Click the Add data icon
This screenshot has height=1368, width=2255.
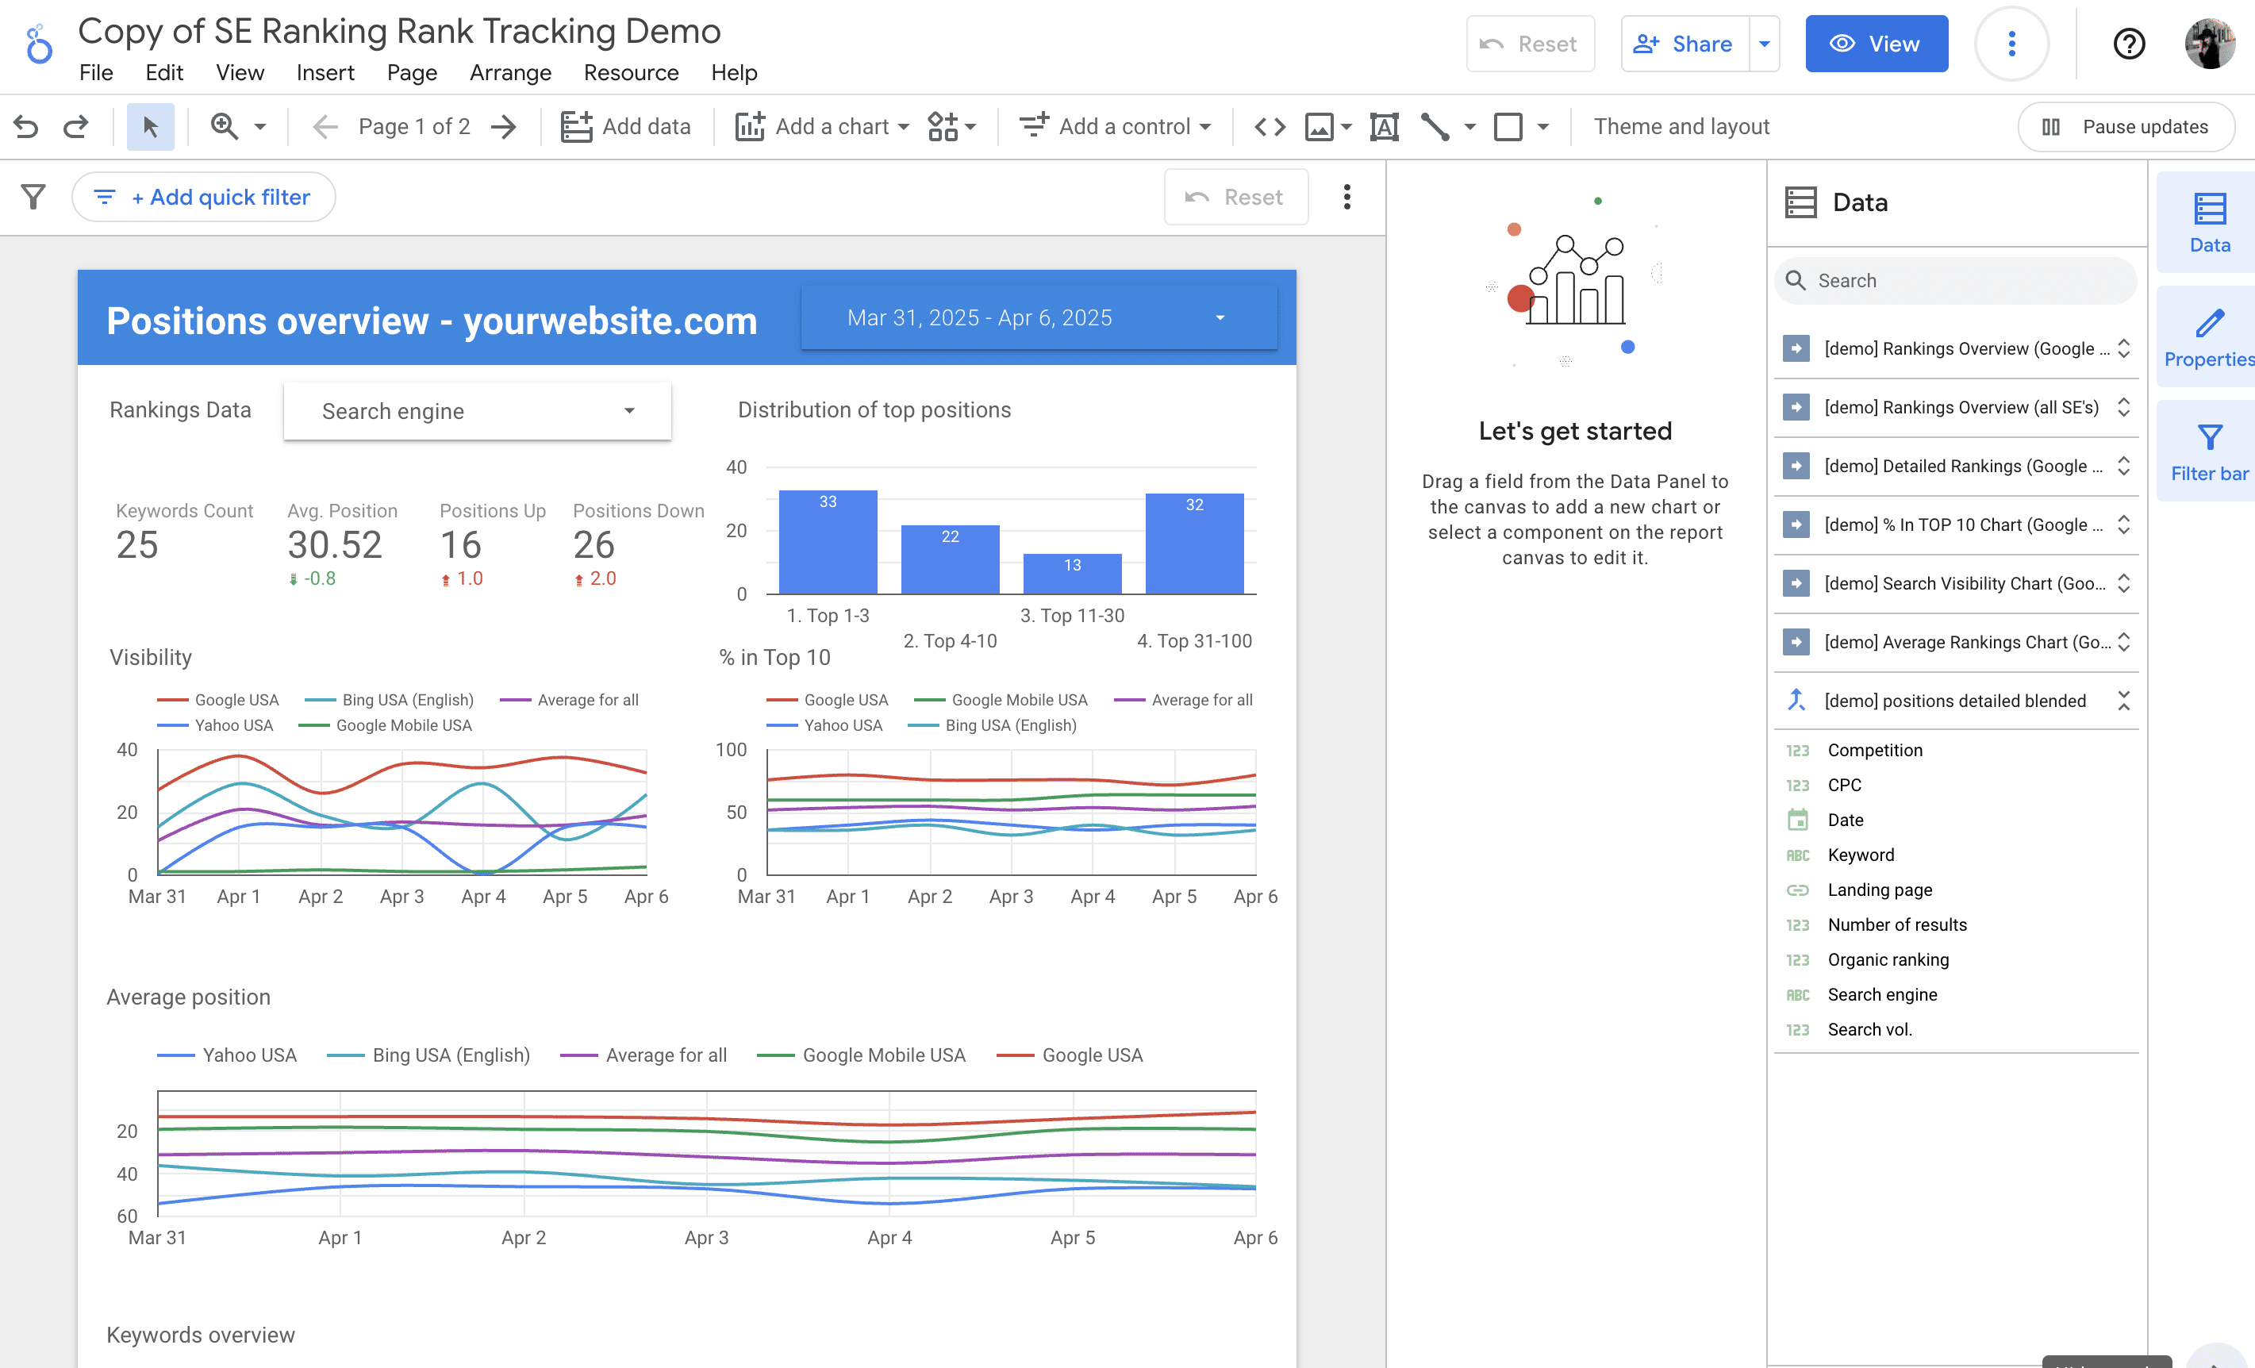[x=578, y=126]
